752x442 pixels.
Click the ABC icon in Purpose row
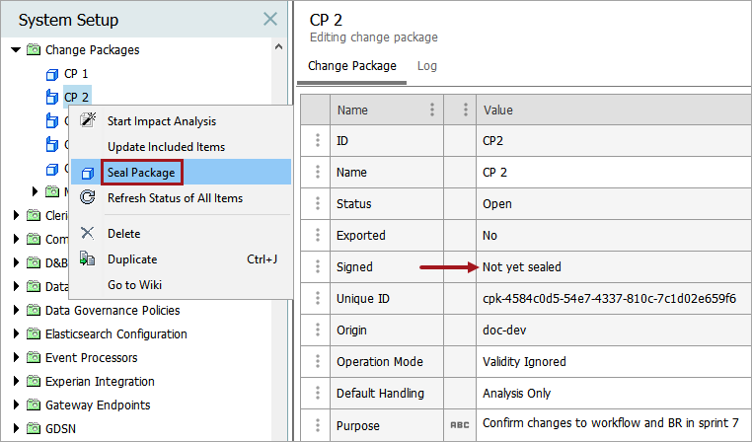click(458, 425)
